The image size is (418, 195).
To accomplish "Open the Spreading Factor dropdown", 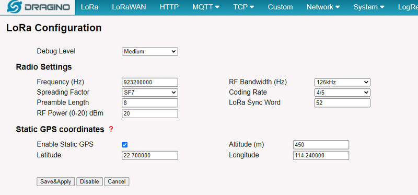I will [x=150, y=93].
